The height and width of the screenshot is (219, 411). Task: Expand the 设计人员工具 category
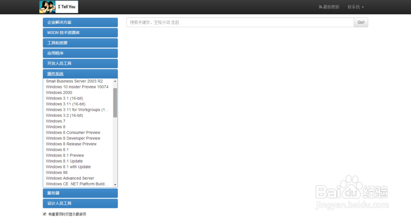80,203
